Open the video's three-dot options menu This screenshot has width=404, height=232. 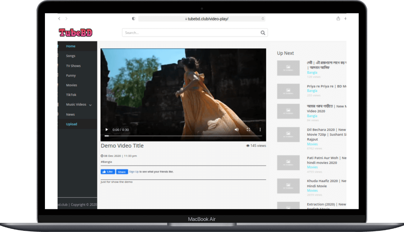260,130
